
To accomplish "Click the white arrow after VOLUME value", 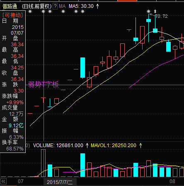I will coord(87,145).
